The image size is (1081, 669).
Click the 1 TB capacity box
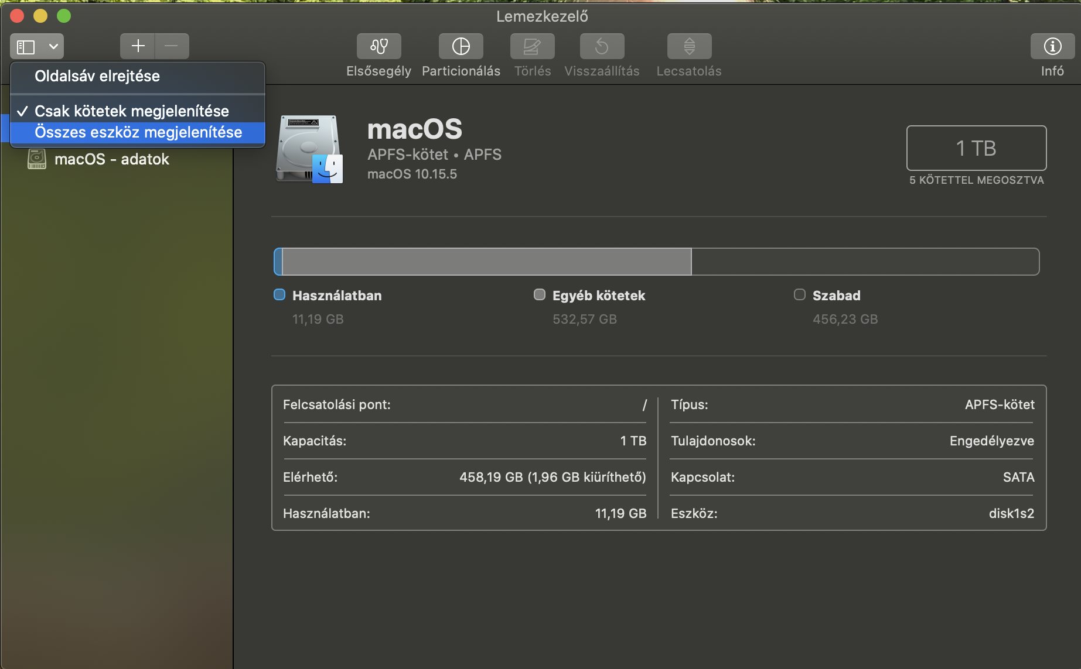click(x=976, y=148)
